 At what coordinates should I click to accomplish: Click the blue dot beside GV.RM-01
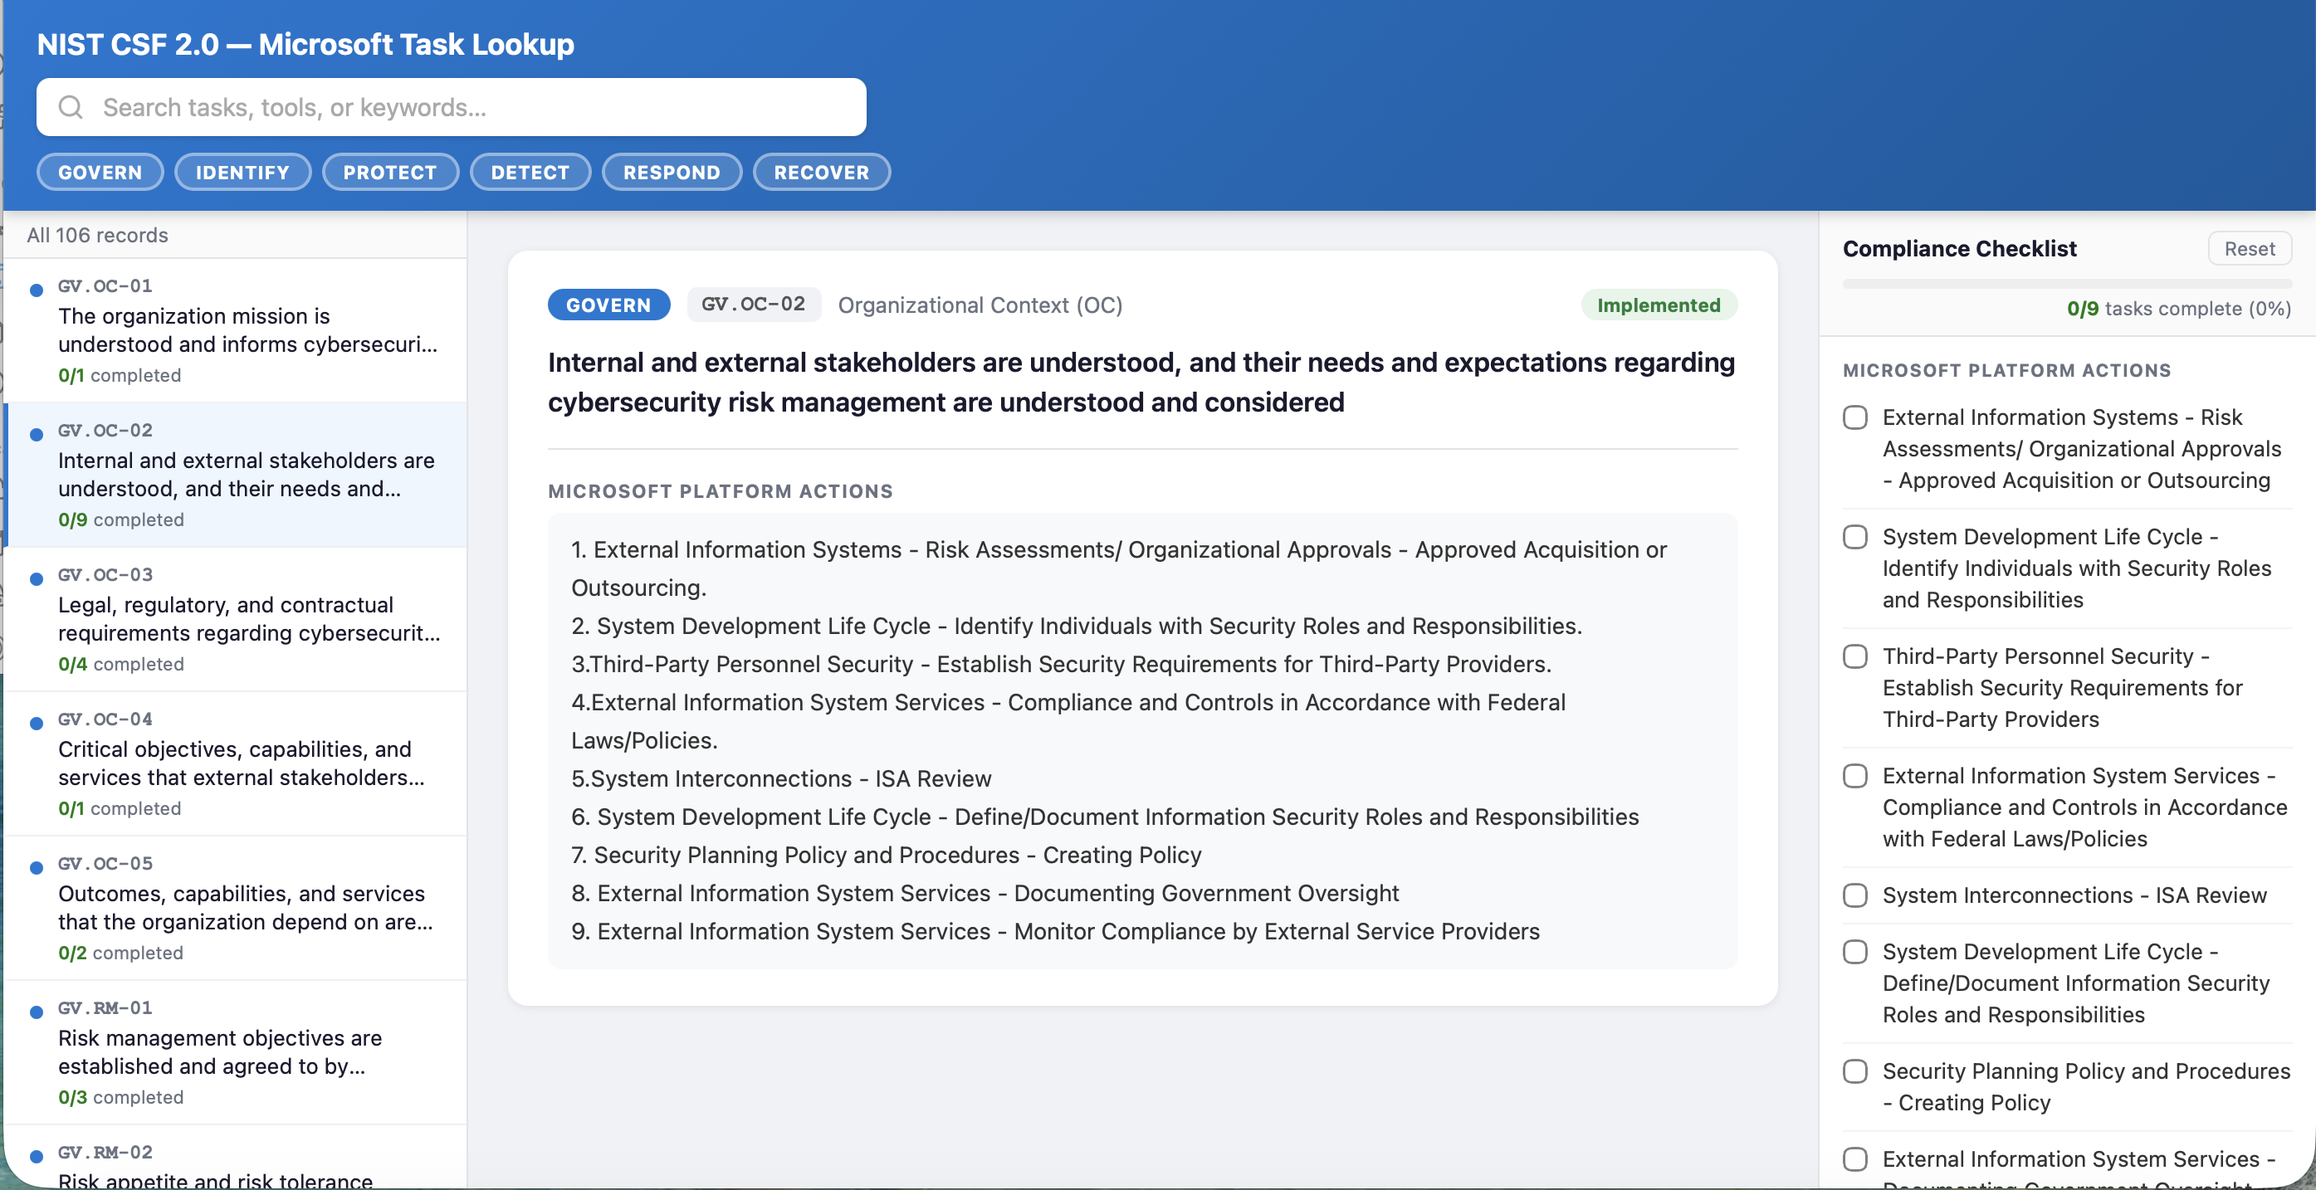click(37, 1012)
